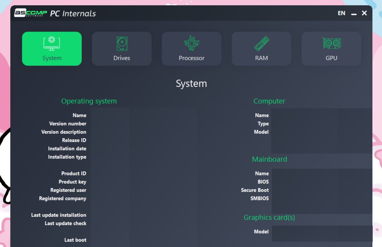Image resolution: width=382 pixels, height=247 pixels.
Task: Select the Processor chip icon
Action: pos(192,43)
